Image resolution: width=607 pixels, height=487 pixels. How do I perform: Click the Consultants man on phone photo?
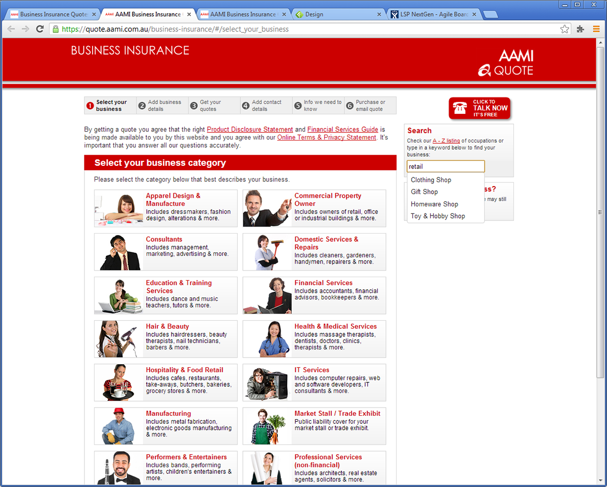(x=118, y=252)
